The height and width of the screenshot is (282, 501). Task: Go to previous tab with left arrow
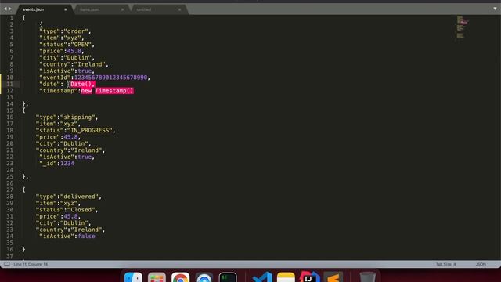point(5,9)
